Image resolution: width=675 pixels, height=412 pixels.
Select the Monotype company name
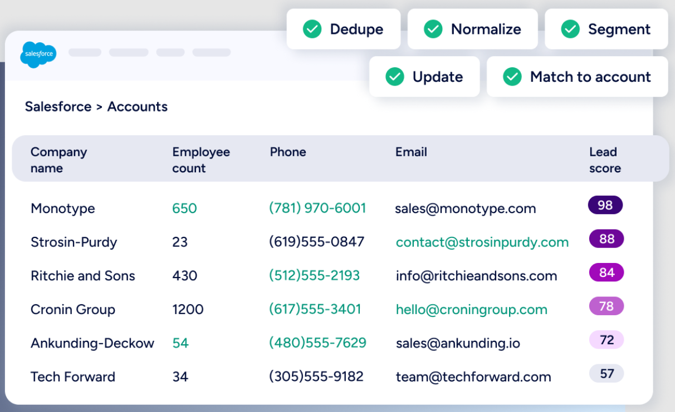point(63,209)
